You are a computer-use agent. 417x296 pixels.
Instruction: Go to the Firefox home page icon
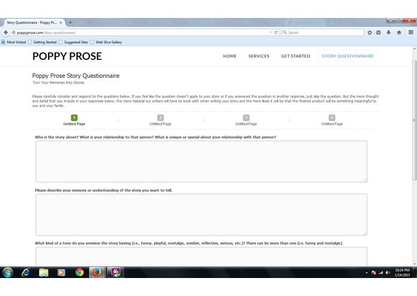point(399,32)
